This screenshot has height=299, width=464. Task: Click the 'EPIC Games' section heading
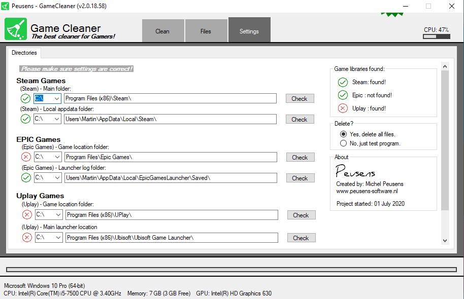pos(39,139)
